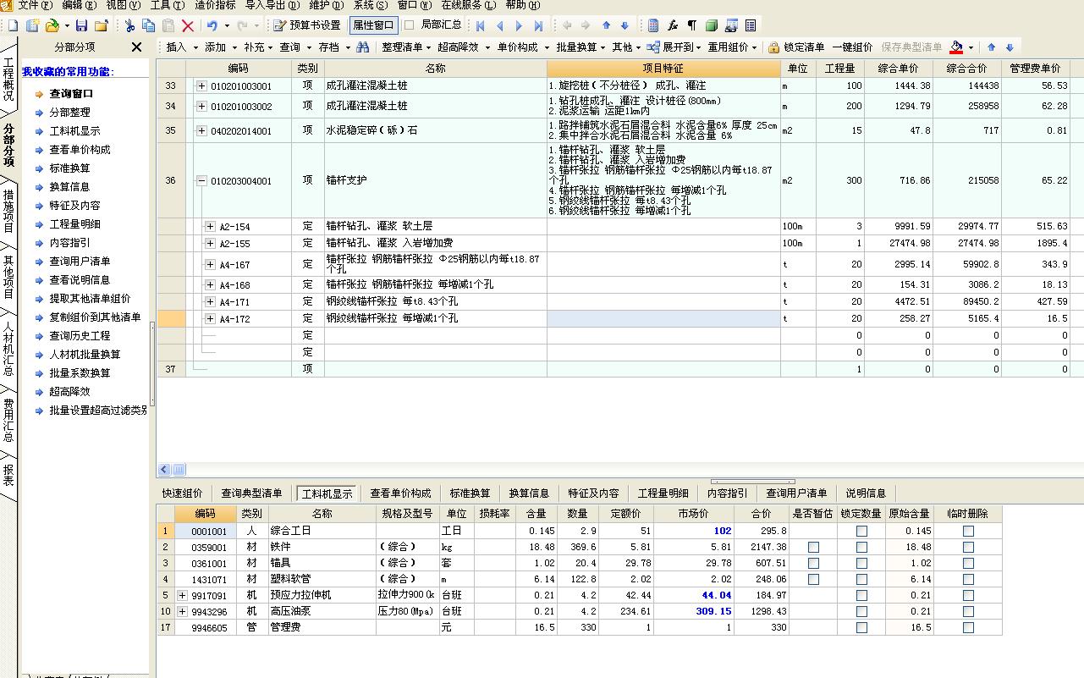The image size is (1084, 678).
Task: Click the 预算书设置 button
Action: (307, 25)
